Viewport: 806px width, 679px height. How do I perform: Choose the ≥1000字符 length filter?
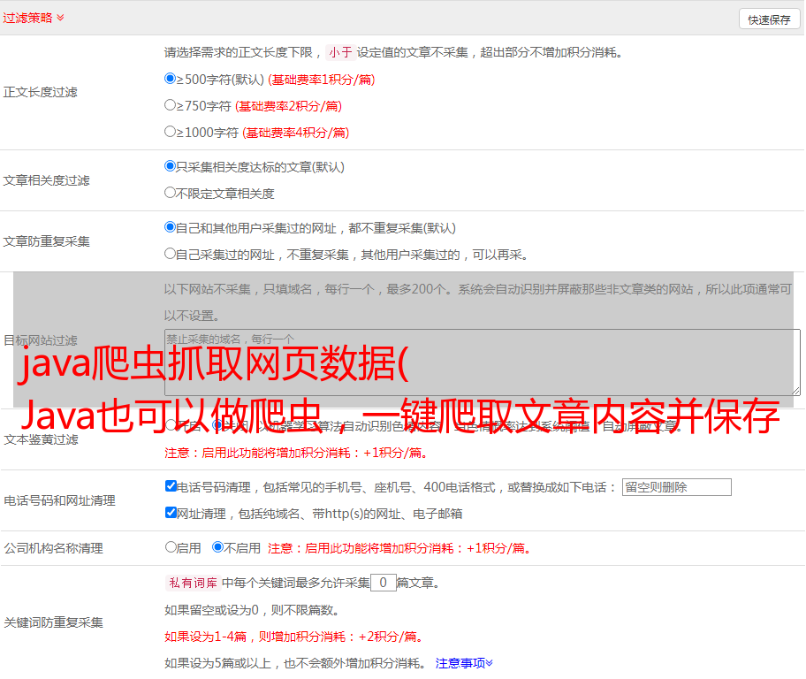[171, 132]
